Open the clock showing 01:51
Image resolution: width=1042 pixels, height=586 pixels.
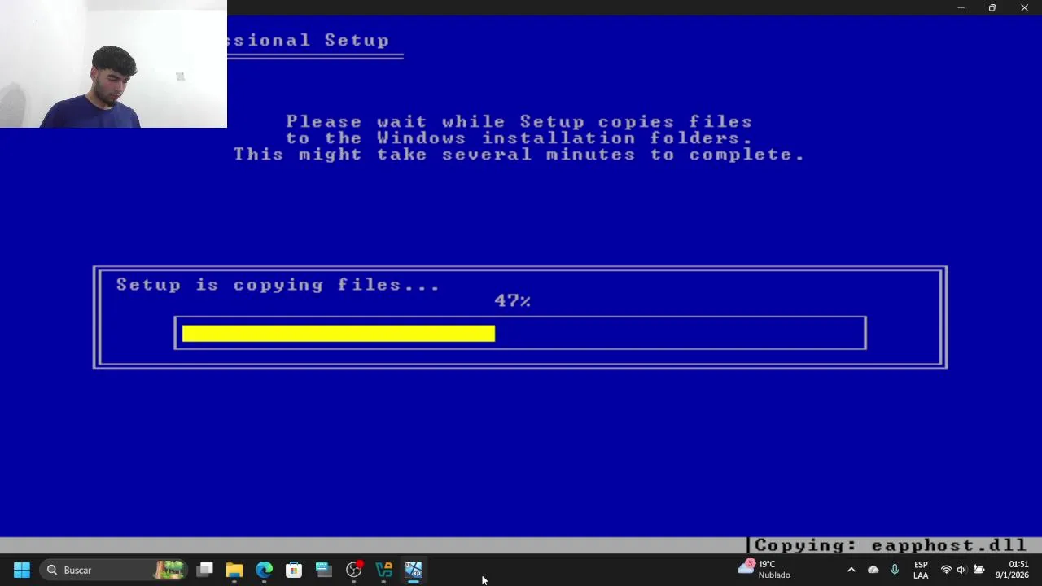pos(1012,570)
